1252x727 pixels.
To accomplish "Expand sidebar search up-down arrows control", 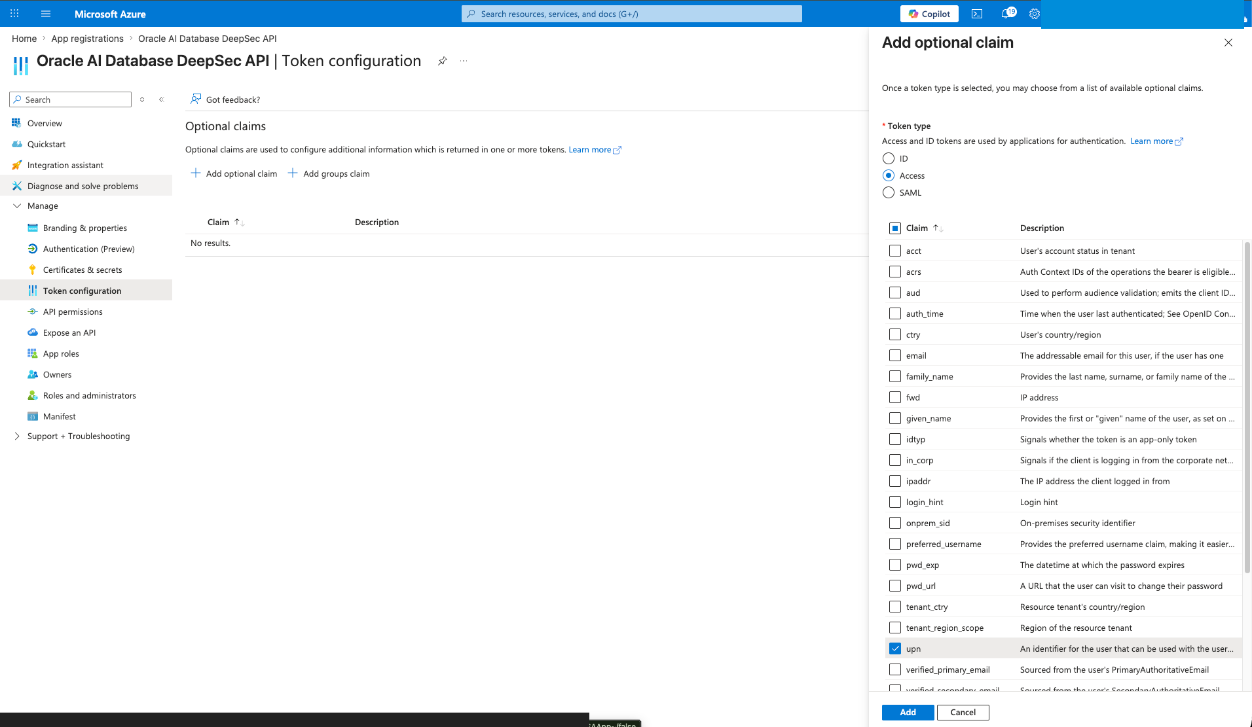I will pos(142,99).
